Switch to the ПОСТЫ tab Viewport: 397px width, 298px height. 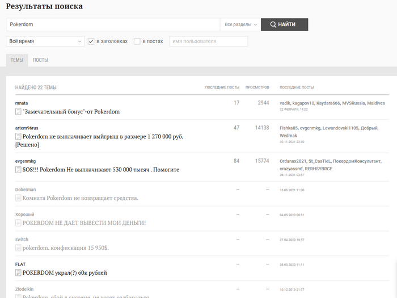(40, 60)
